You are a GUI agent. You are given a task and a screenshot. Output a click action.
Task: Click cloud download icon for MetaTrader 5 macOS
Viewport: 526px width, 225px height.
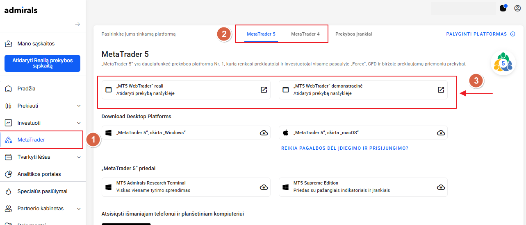click(441, 133)
